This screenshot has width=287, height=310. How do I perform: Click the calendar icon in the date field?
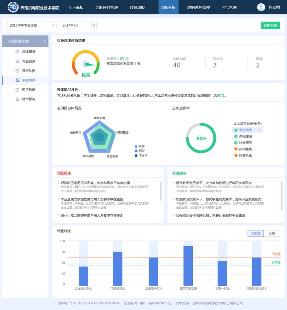(92, 25)
